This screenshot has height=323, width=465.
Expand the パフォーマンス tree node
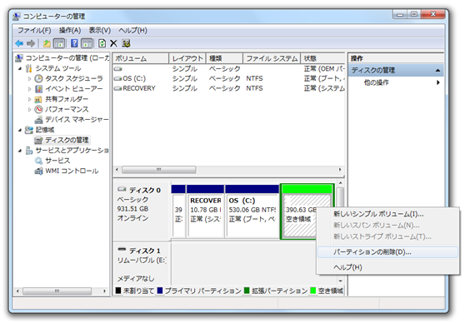tap(29, 109)
